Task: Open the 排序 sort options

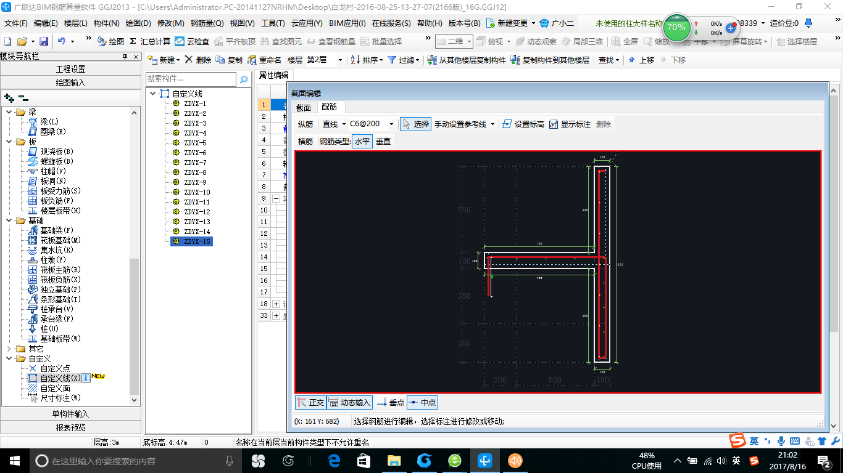Action: (367, 60)
